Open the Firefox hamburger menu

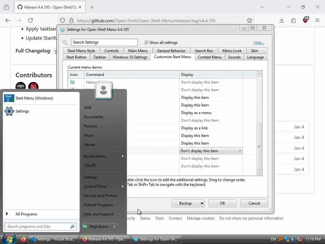pyautogui.click(x=317, y=20)
